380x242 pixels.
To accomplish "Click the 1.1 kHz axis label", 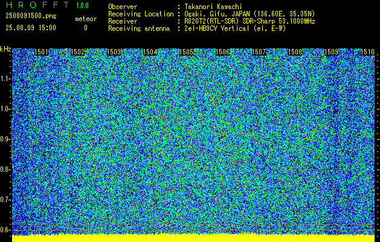I will (x=5, y=79).
